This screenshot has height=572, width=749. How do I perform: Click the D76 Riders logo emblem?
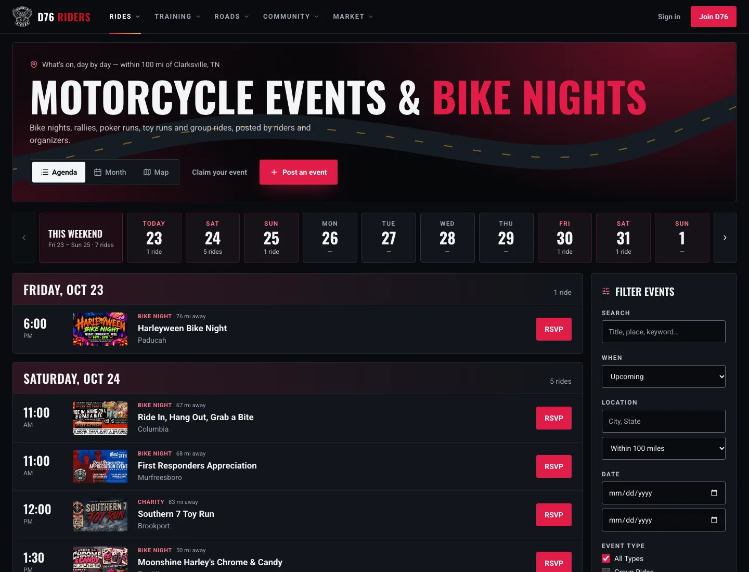pyautogui.click(x=22, y=17)
